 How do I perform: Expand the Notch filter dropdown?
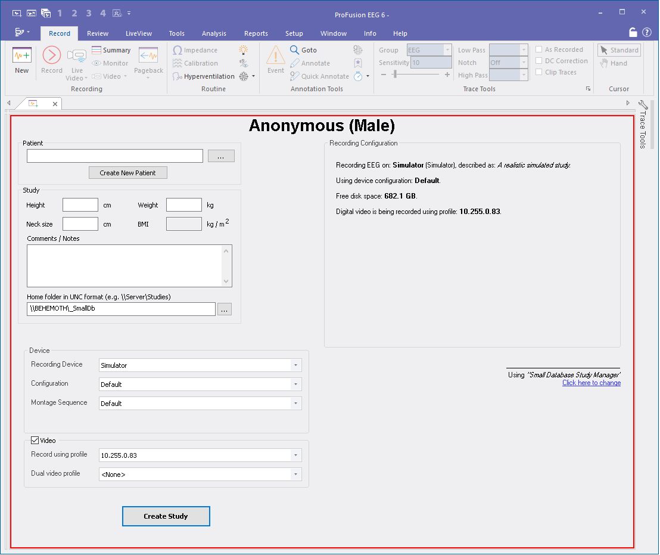click(x=524, y=62)
